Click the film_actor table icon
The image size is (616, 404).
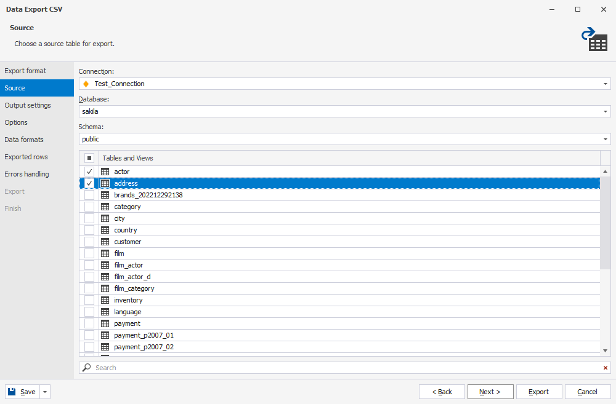point(105,265)
